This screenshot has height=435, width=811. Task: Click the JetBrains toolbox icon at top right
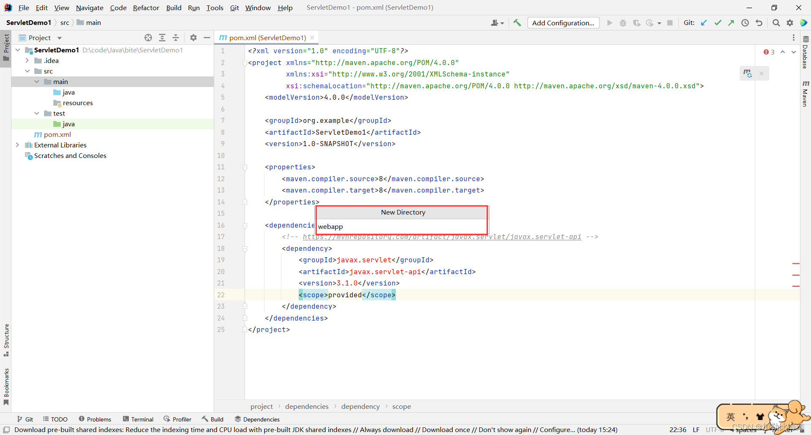click(804, 23)
